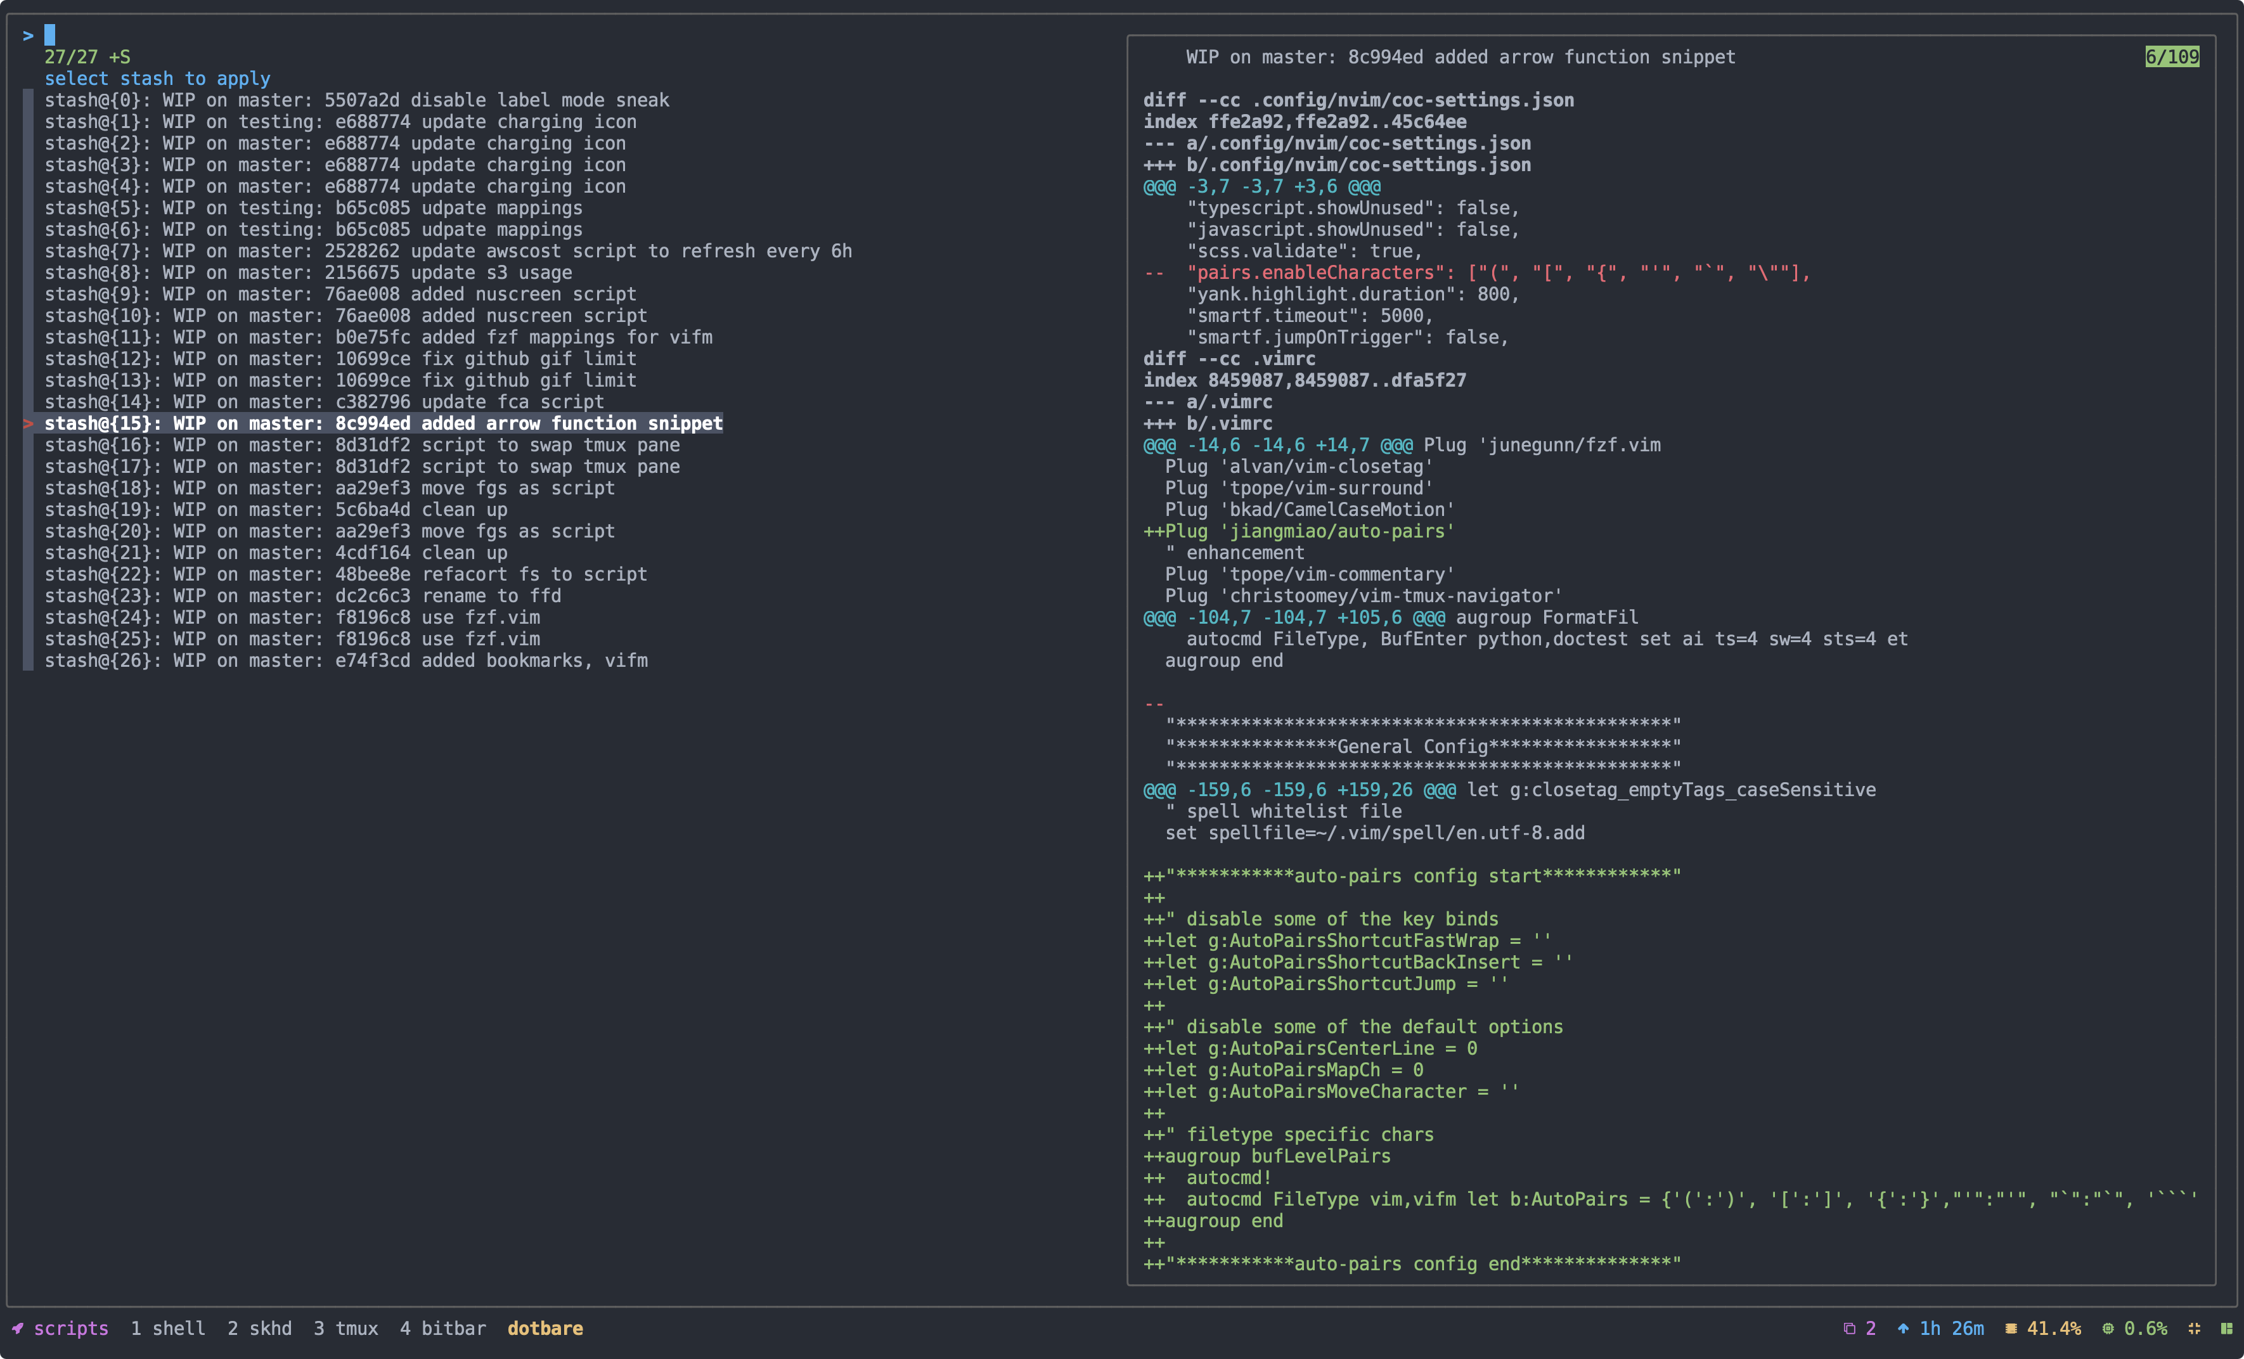
Task: Select stash@{5} udpate mappings
Action: [x=313, y=208]
